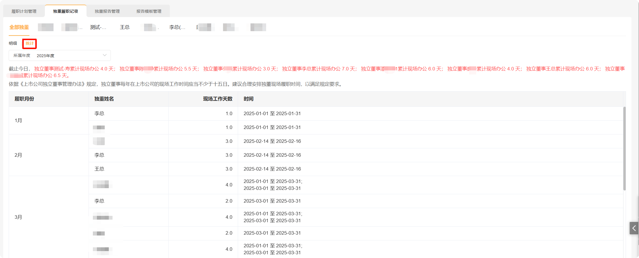Click the 现场工作天数 column header

[x=218, y=99]
